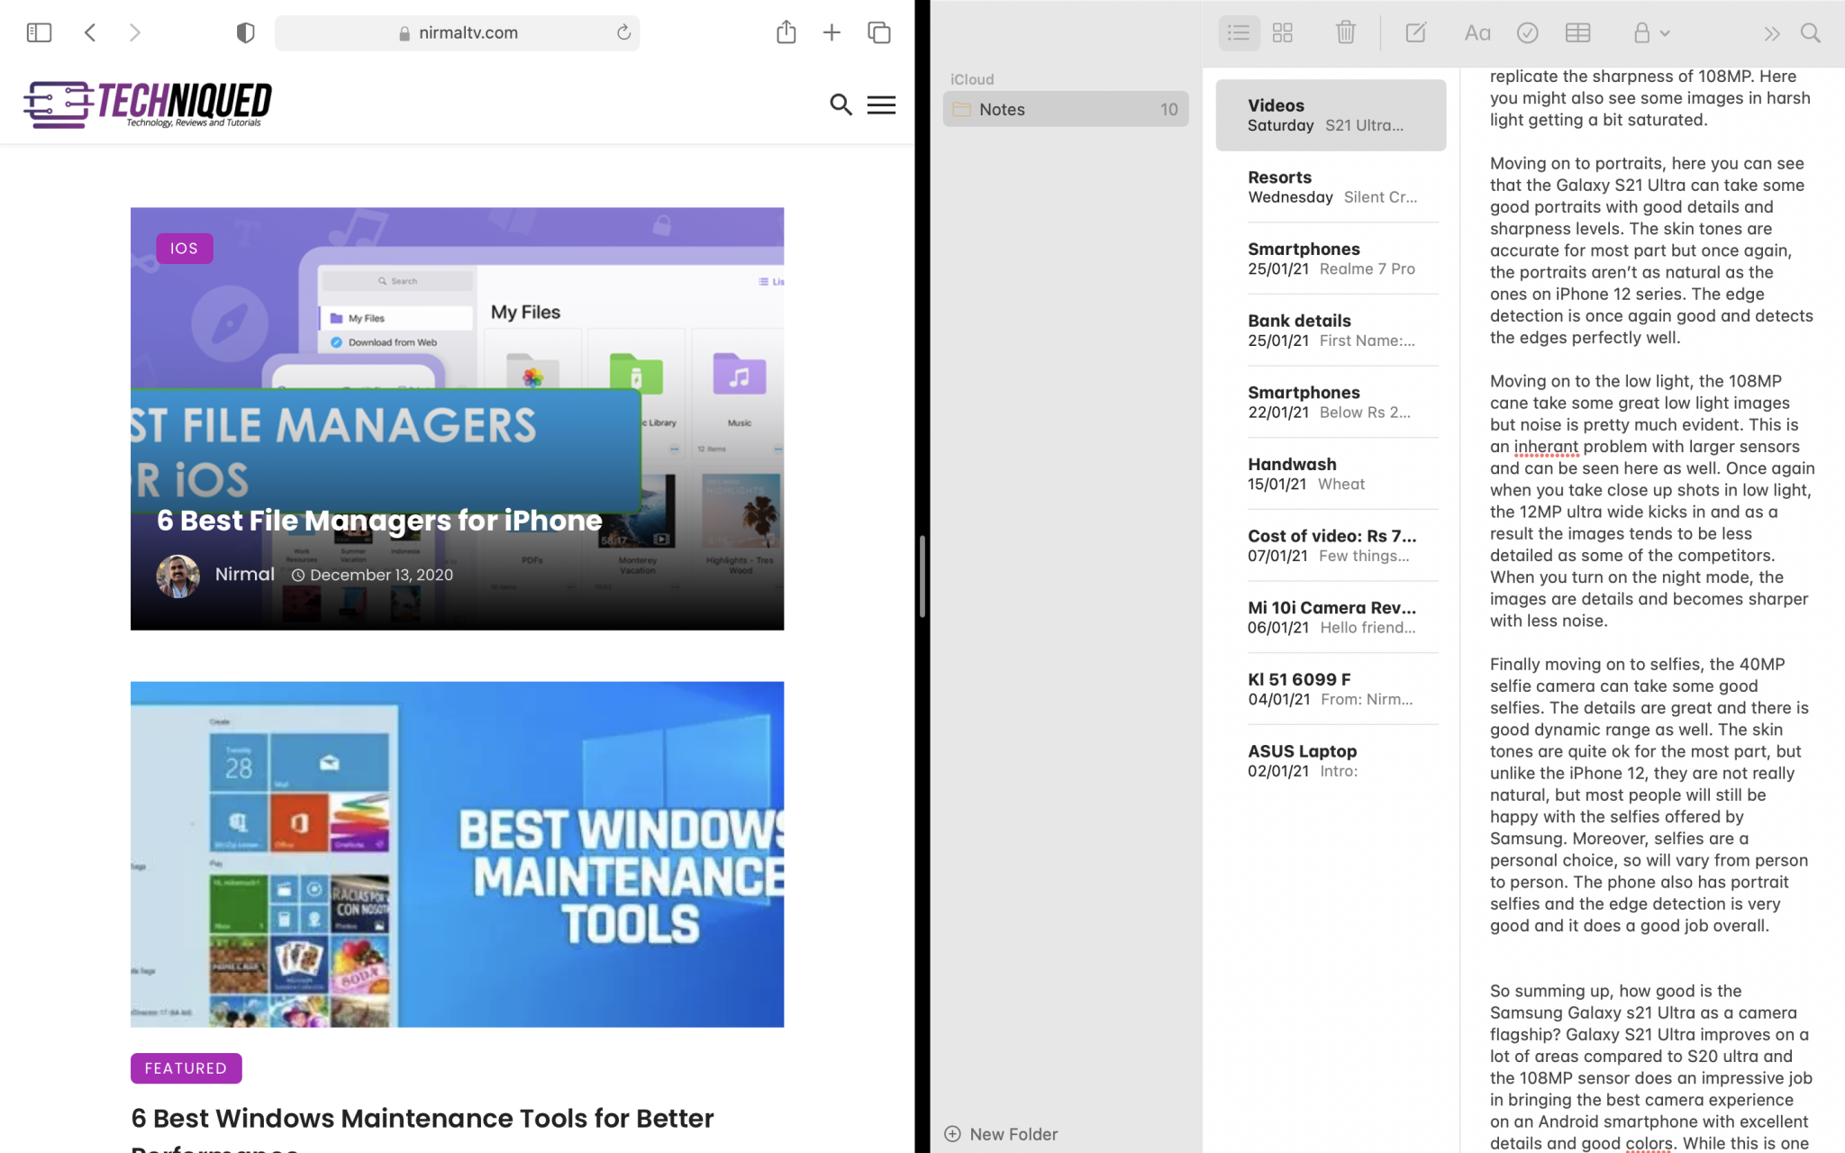This screenshot has height=1153, width=1845.
Task: Click the misspelled word inherant
Action: (1546, 447)
